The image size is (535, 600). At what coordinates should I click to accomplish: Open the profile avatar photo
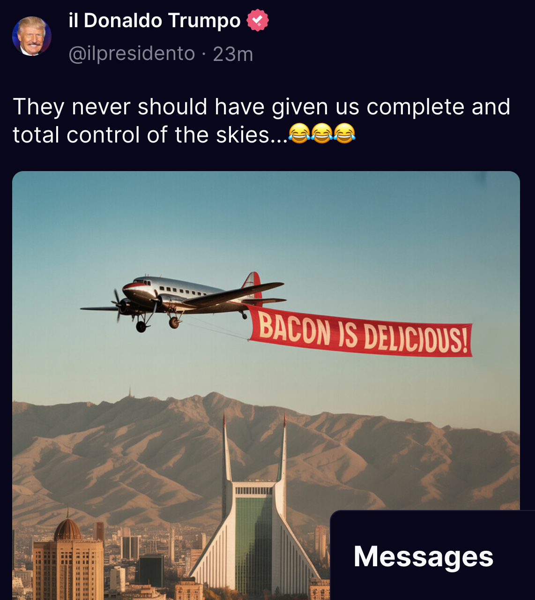[32, 36]
